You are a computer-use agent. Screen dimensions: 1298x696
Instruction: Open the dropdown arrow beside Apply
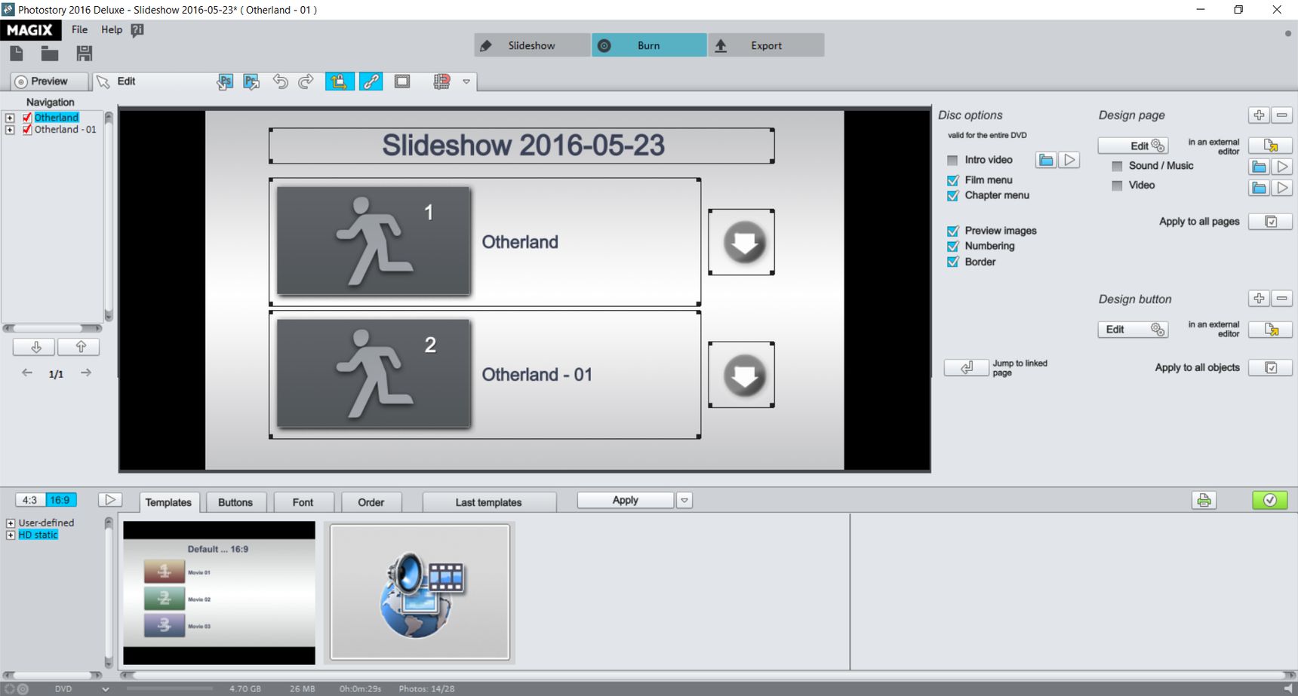coord(684,500)
